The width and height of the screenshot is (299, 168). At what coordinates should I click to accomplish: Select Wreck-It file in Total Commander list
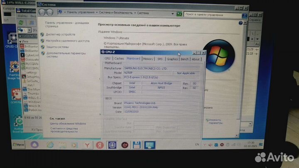point(32,106)
